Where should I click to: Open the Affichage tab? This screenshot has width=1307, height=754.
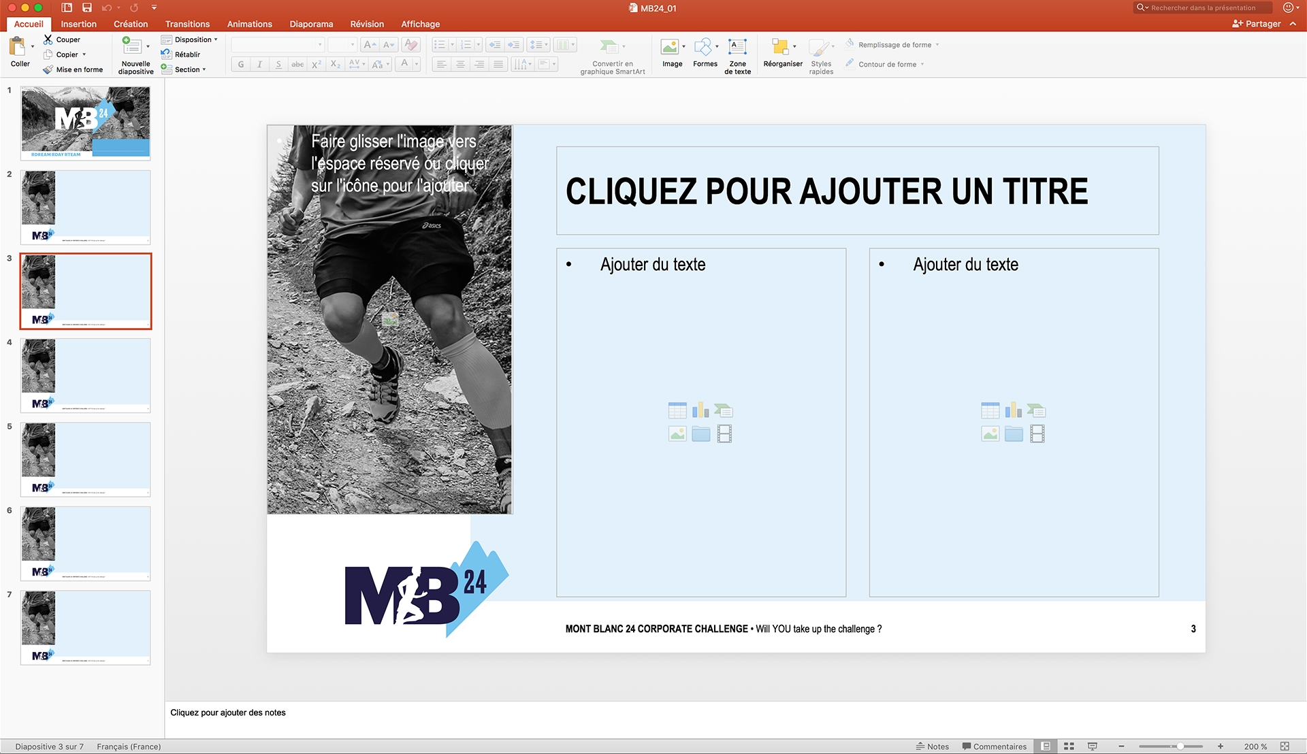[420, 24]
